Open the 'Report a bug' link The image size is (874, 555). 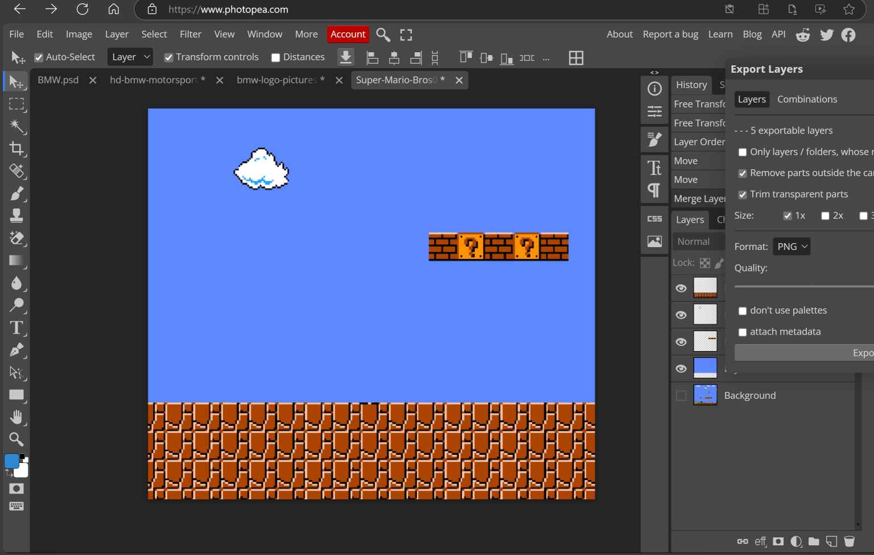tap(670, 34)
